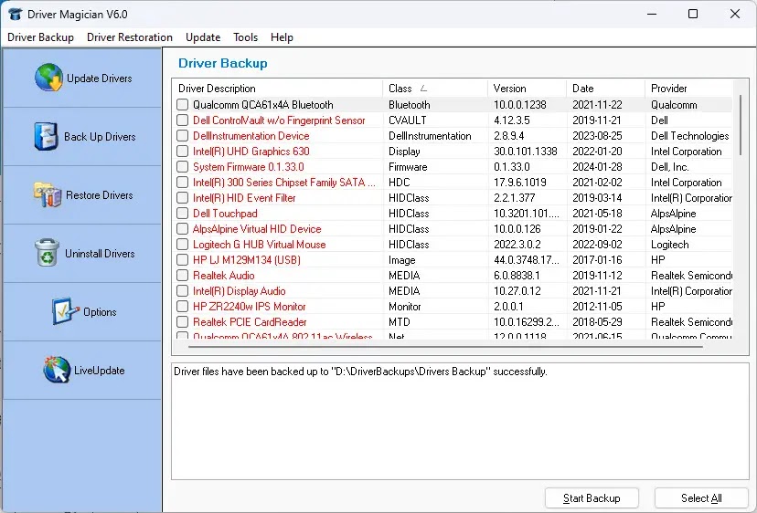Click version cell 30.0.101.1338
The width and height of the screenshot is (757, 513).
pyautogui.click(x=526, y=151)
